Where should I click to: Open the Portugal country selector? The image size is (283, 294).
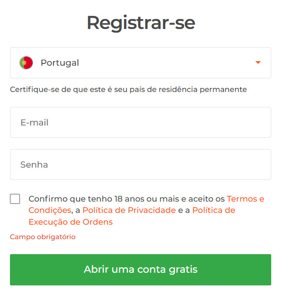[140, 63]
